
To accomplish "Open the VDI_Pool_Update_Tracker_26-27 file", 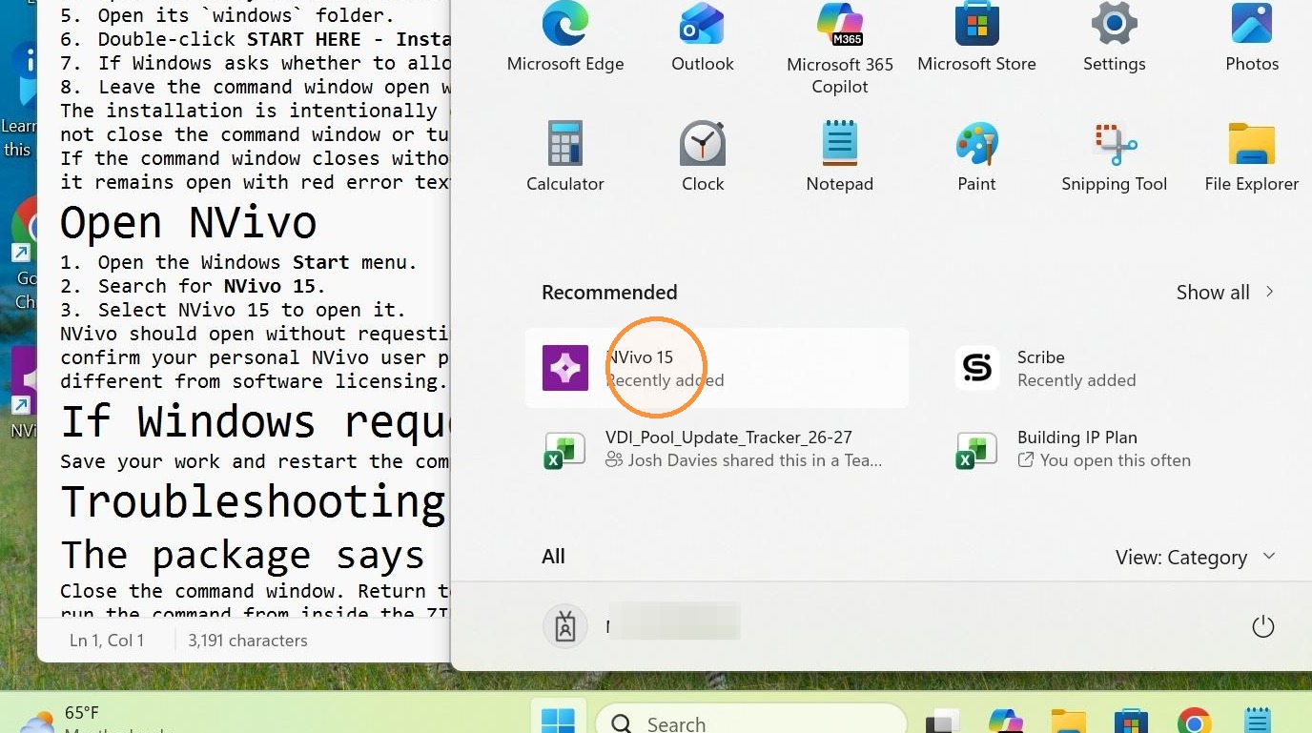I will point(716,449).
